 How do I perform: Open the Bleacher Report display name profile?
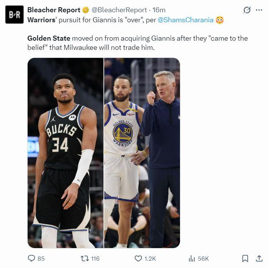click(54, 10)
